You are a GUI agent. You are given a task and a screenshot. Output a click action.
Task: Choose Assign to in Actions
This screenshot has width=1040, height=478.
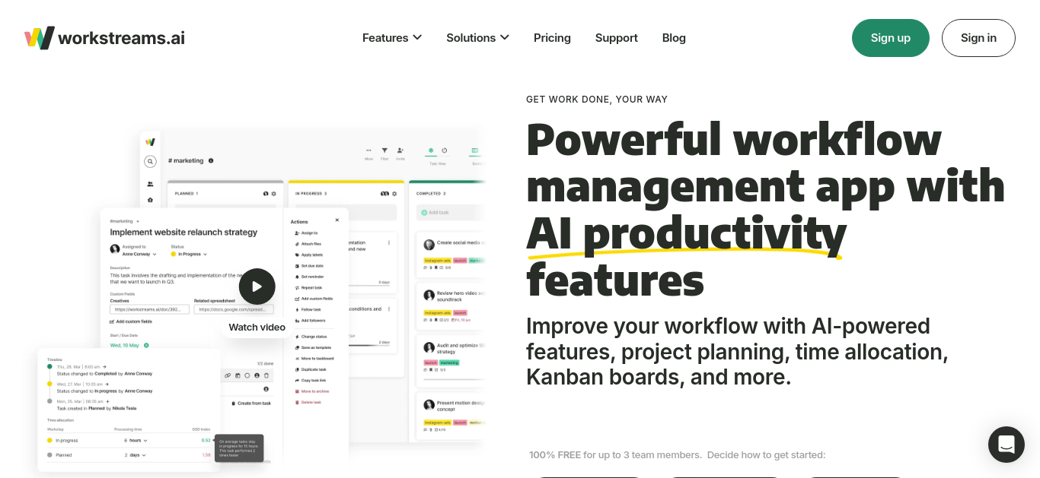coord(305,233)
